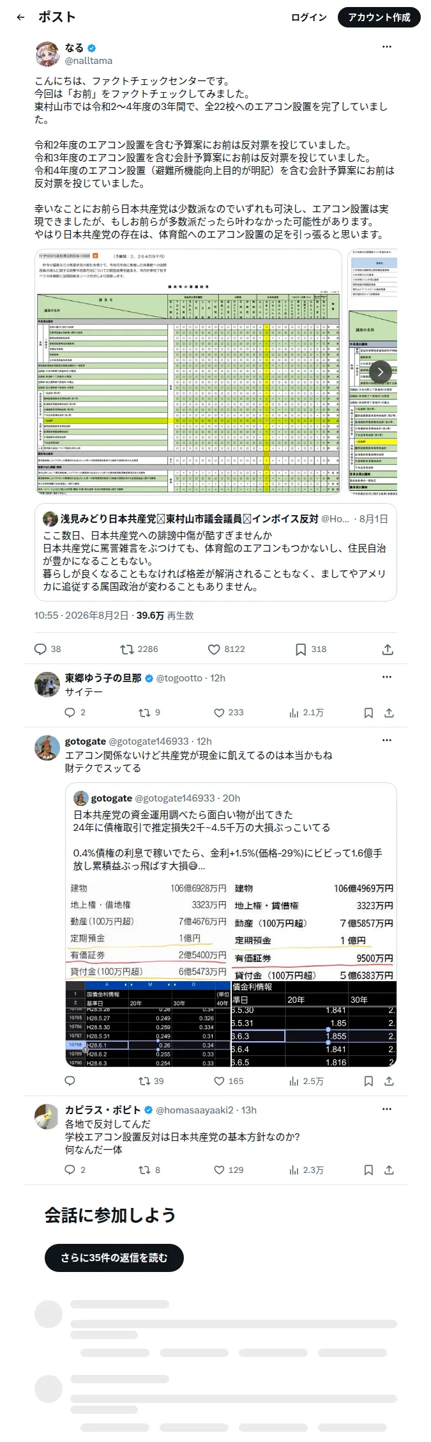The width and height of the screenshot is (431, 1442).
Task: Open the @nalltama profile handle
Action: [89, 61]
